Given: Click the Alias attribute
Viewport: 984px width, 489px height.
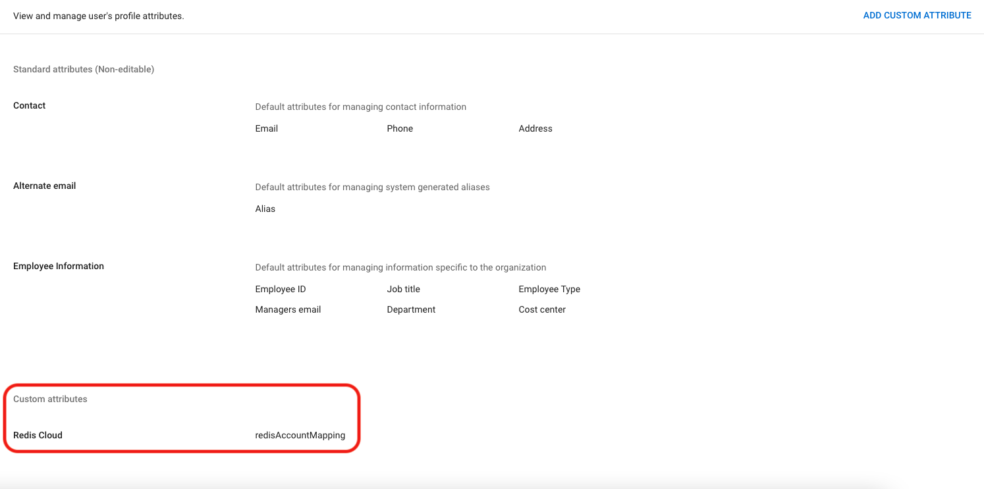Looking at the screenshot, I should click(265, 209).
